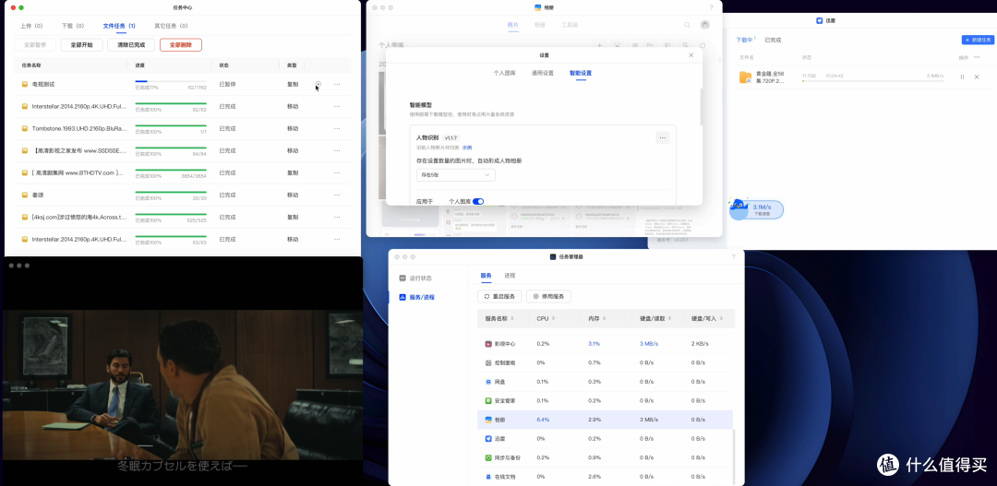Click the 黄金瞳 download folder icon
997x486 pixels.
745,77
